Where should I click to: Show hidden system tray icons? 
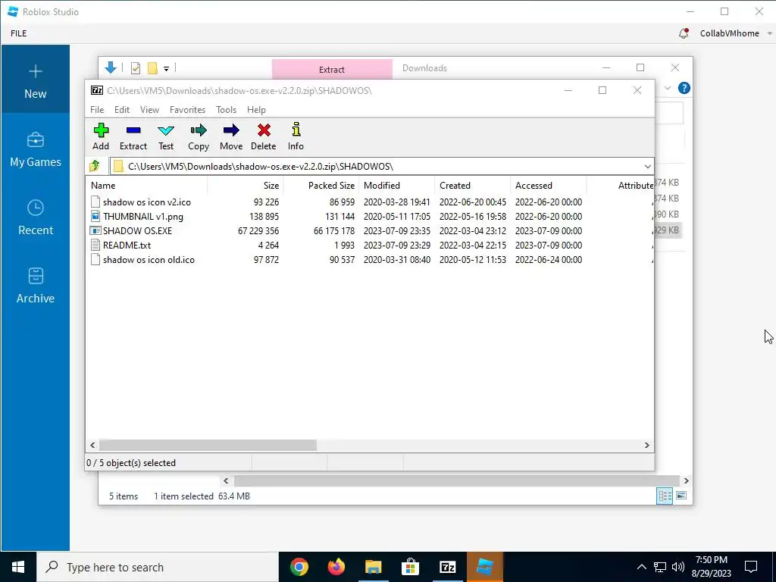641,567
